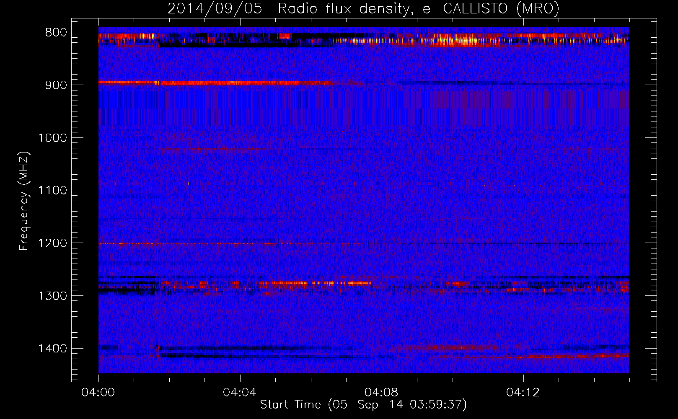The height and width of the screenshot is (419, 678).
Task: Click the 1200 frequency tick label
Action: [x=52, y=243]
